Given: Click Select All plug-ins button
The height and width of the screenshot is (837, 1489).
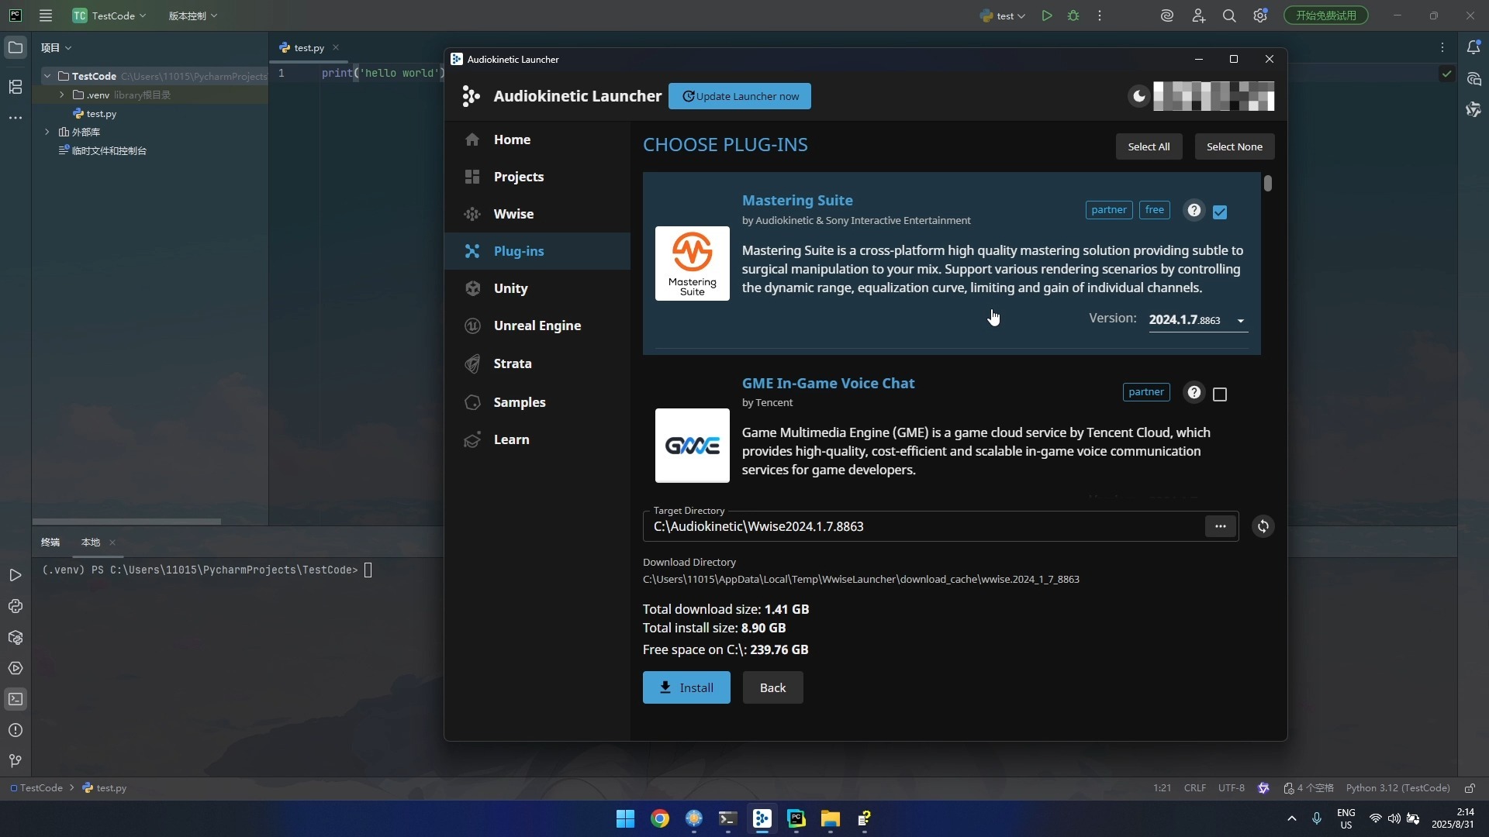Looking at the screenshot, I should coord(1149,146).
